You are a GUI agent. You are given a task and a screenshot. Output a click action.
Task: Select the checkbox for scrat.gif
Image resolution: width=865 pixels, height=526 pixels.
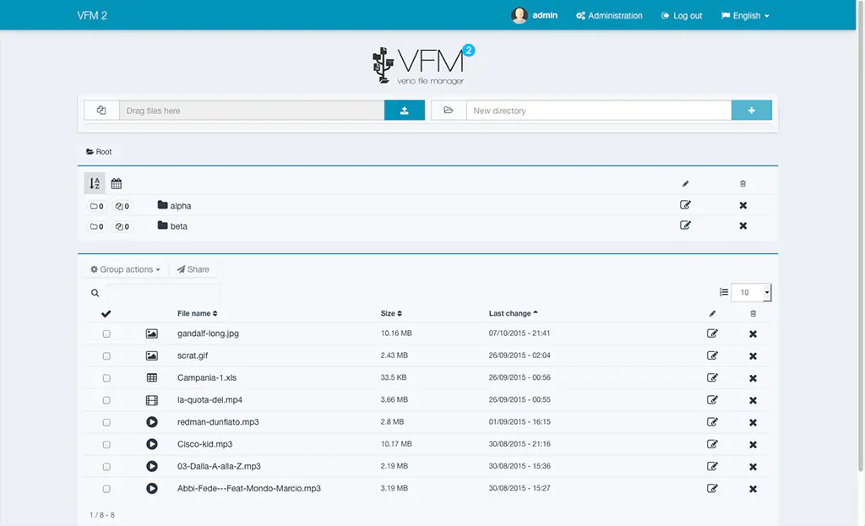[x=105, y=355]
